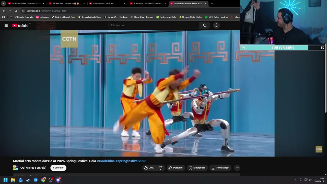Click the subscribers goal progress bar
This screenshot has width=327, height=184.
[283, 48]
